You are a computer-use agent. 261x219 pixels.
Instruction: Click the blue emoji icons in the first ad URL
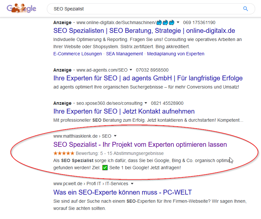165,22
